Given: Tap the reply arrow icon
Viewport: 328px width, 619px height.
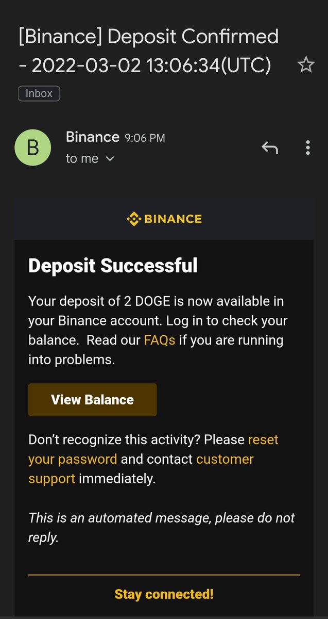Looking at the screenshot, I should coord(270,148).
